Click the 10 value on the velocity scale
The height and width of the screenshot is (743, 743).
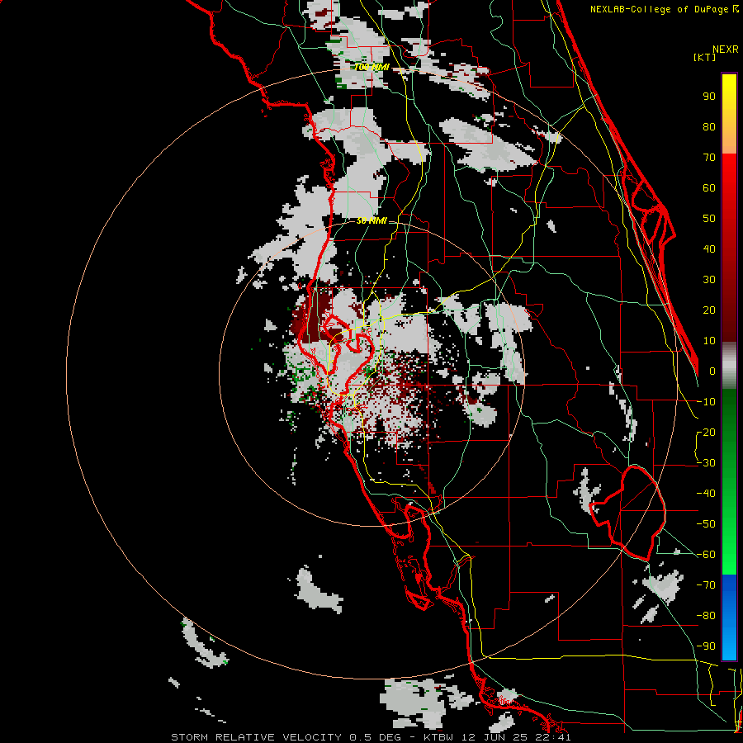[709, 341]
